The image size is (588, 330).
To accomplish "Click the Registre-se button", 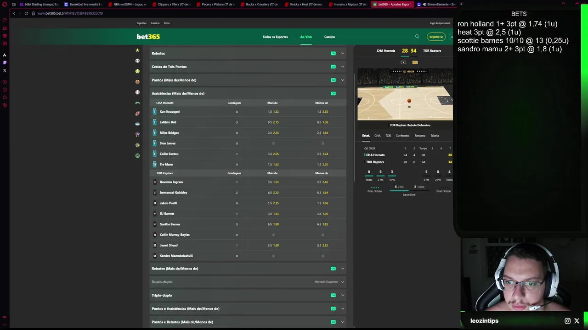I will coord(436,37).
